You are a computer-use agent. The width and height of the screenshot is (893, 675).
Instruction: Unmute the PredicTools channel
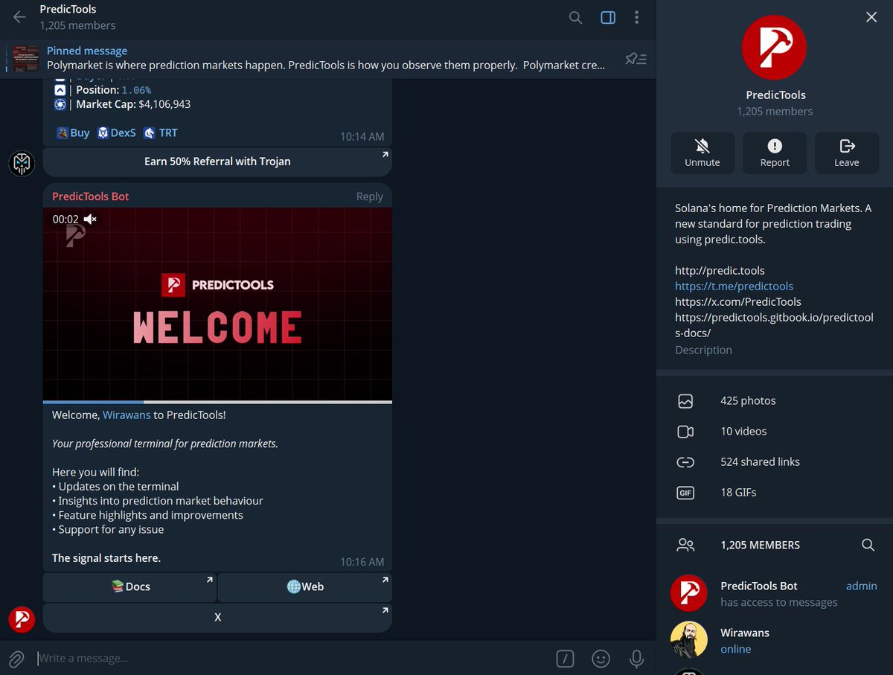702,153
